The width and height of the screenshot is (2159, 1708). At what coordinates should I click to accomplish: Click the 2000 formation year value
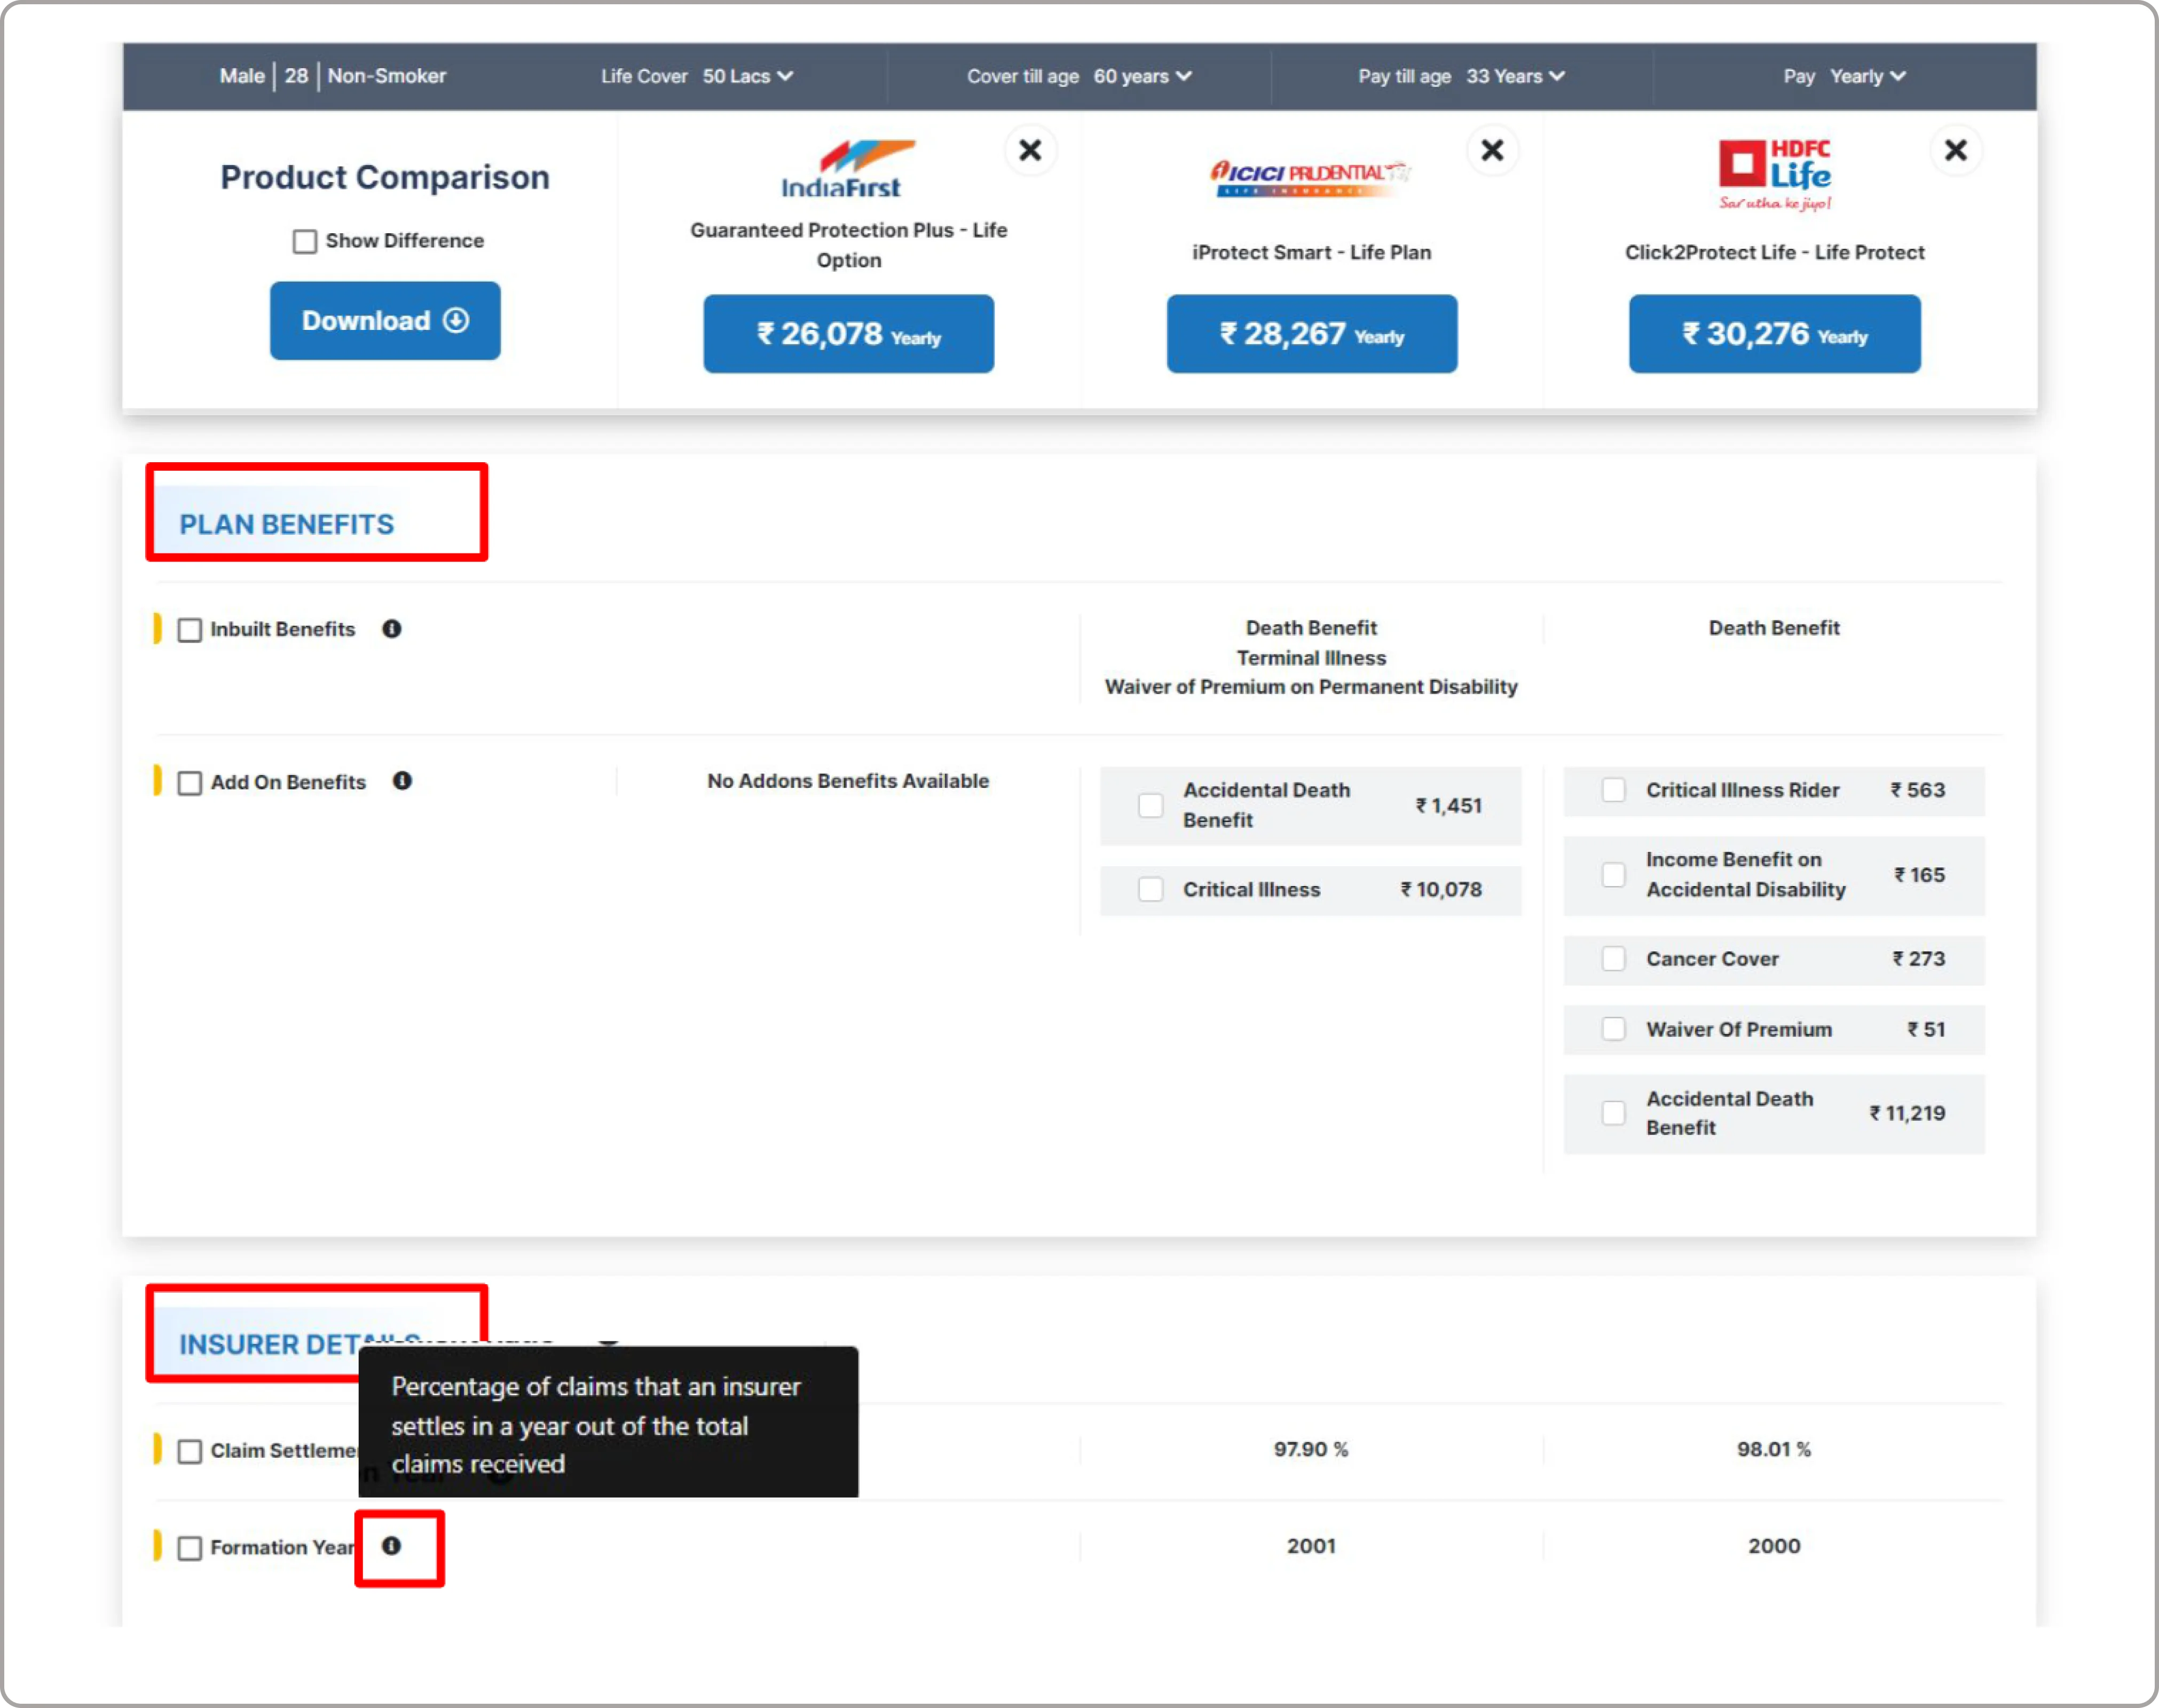click(1774, 1546)
